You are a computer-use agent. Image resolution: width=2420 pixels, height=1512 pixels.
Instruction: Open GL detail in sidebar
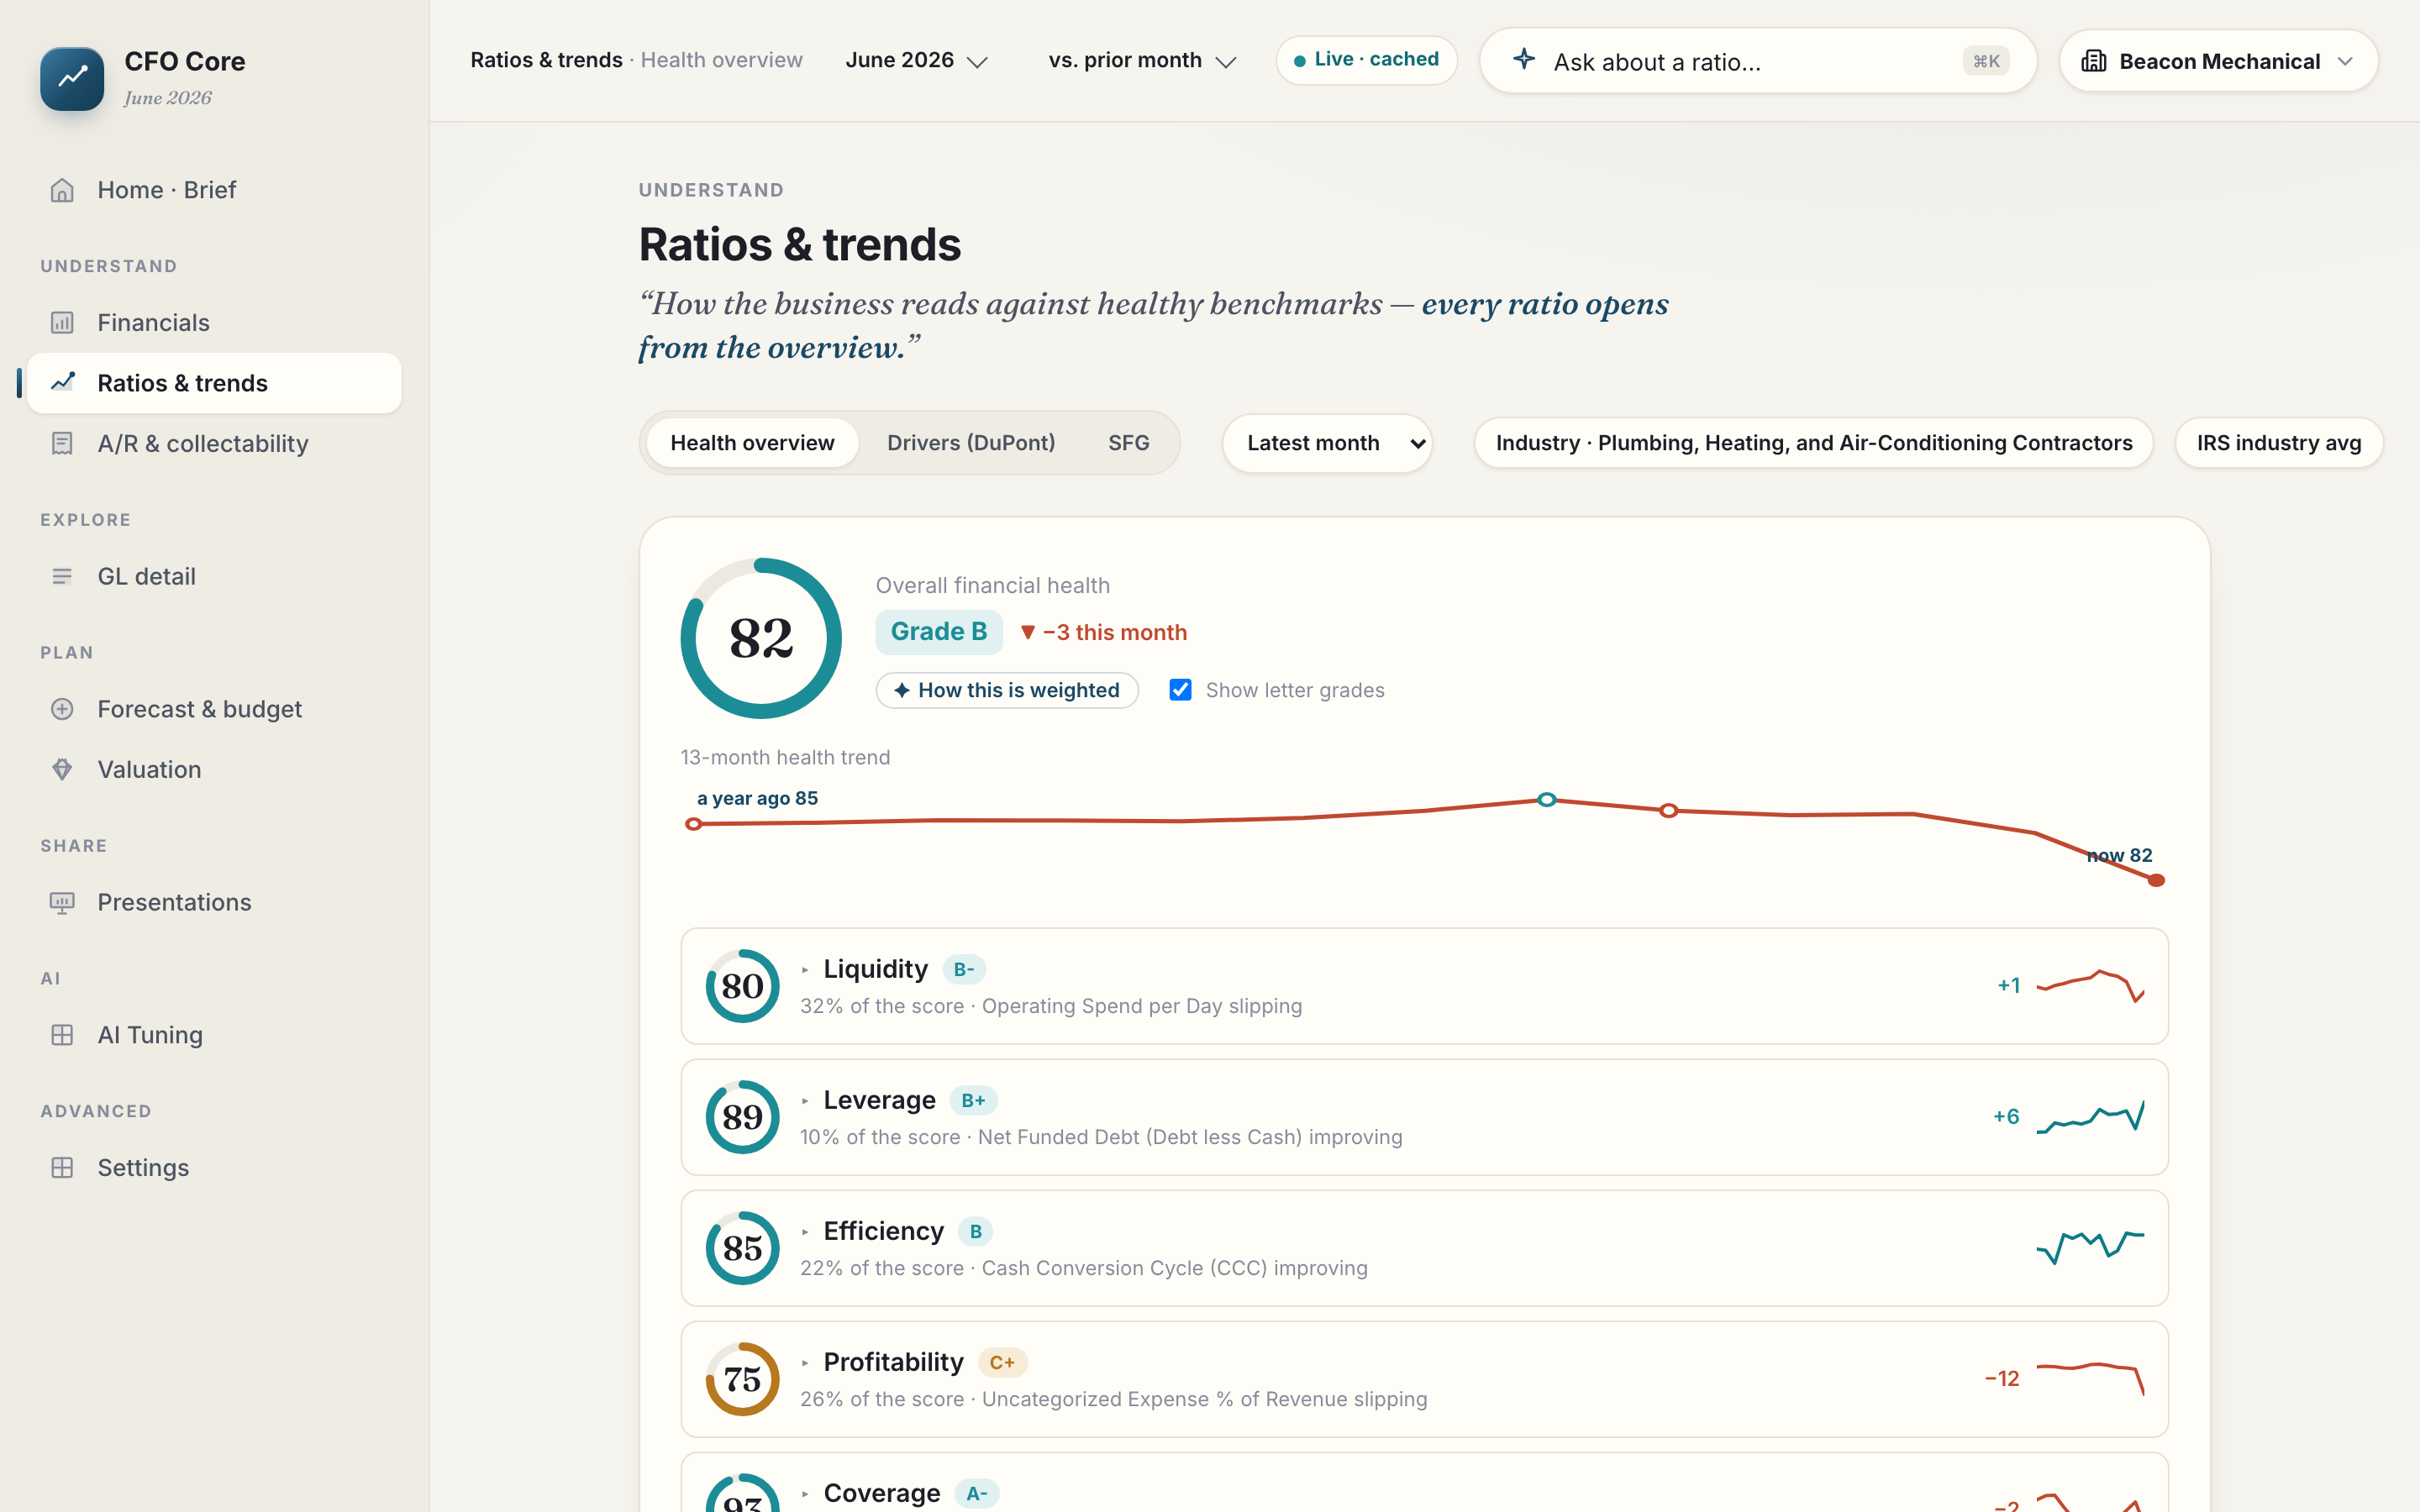pyautogui.click(x=214, y=577)
